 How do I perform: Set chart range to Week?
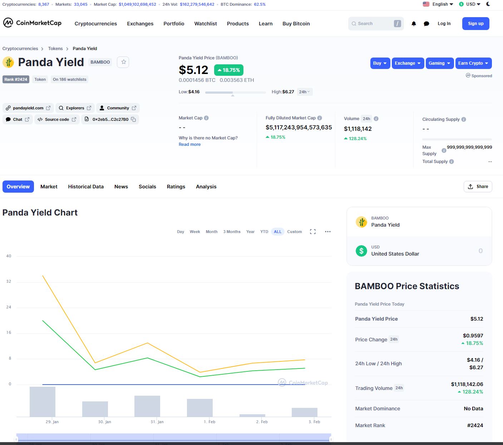[195, 232]
